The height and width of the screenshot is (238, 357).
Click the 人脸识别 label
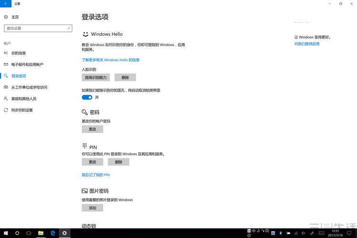[89, 69]
